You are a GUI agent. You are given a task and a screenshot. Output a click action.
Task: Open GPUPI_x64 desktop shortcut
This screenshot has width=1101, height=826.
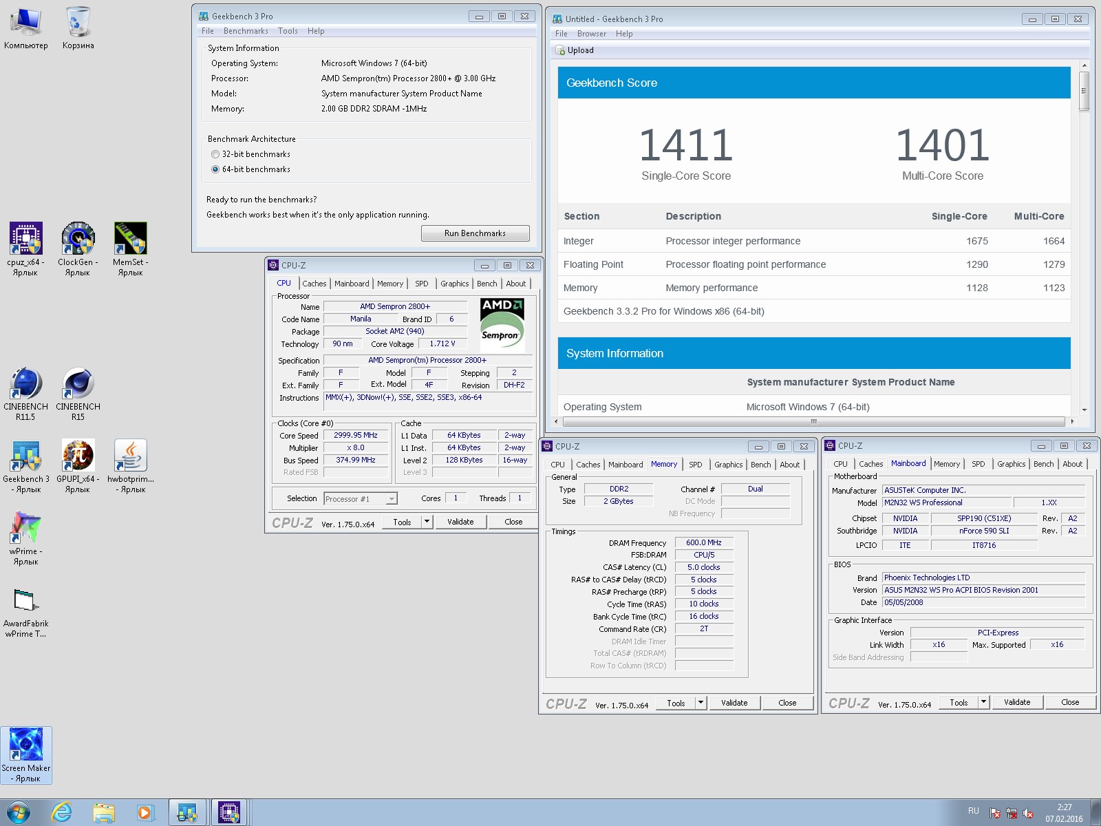pyautogui.click(x=78, y=466)
